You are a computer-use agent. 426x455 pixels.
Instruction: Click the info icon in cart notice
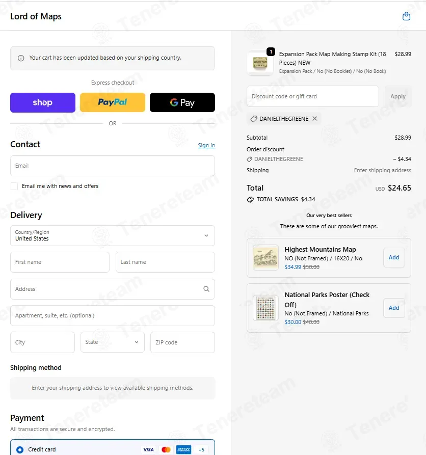(21, 58)
